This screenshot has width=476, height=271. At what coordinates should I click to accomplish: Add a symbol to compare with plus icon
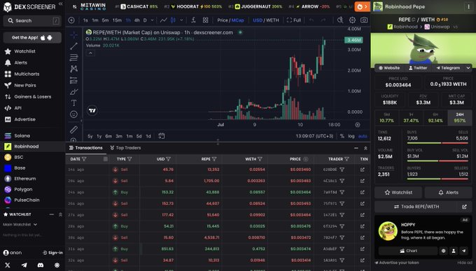tap(71, 20)
